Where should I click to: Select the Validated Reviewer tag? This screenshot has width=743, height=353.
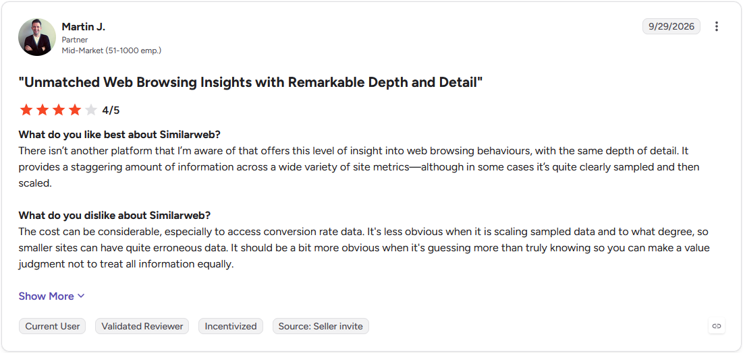point(142,326)
